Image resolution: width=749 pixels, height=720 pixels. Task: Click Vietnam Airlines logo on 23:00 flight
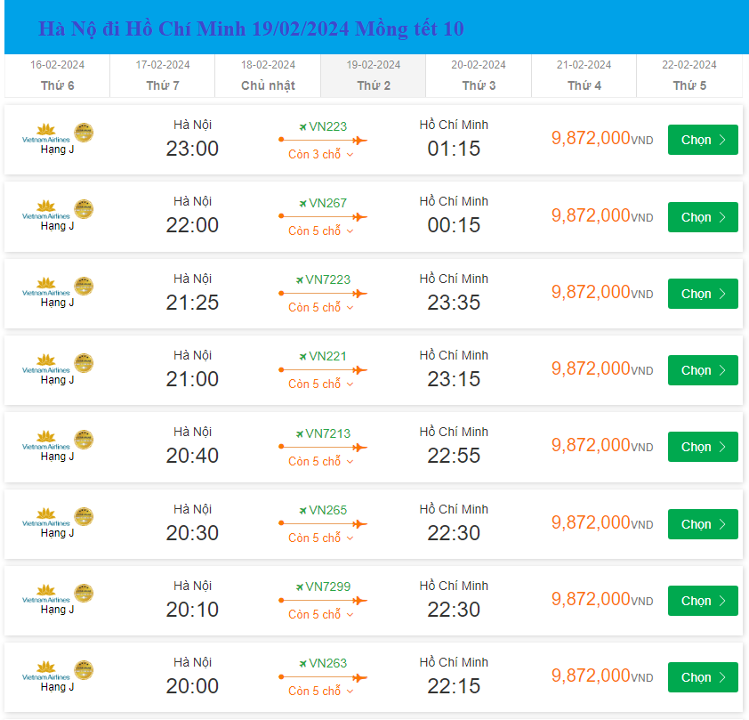pyautogui.click(x=45, y=131)
